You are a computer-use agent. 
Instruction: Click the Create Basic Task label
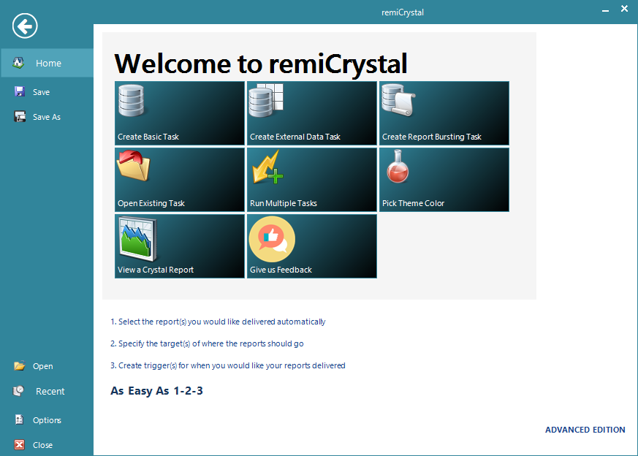pos(148,137)
